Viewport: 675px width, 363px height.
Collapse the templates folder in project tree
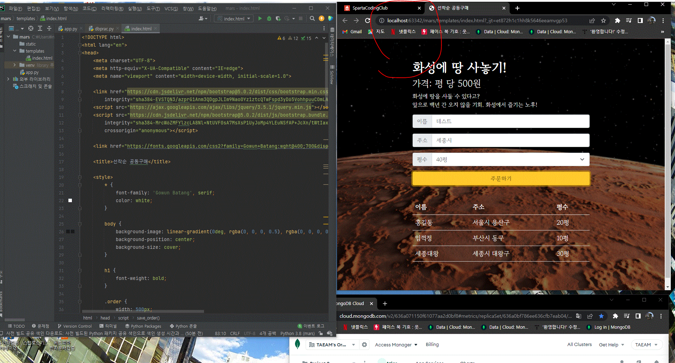[x=15, y=51]
